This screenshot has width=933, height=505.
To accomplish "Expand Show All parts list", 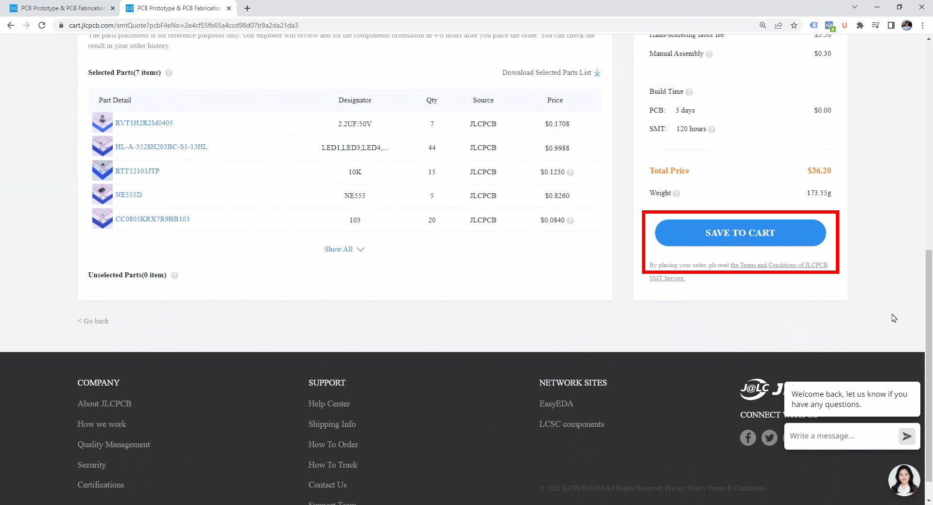I will click(345, 249).
